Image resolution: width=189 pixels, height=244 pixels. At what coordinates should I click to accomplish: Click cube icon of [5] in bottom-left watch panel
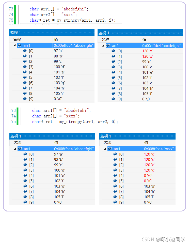tap(25, 181)
